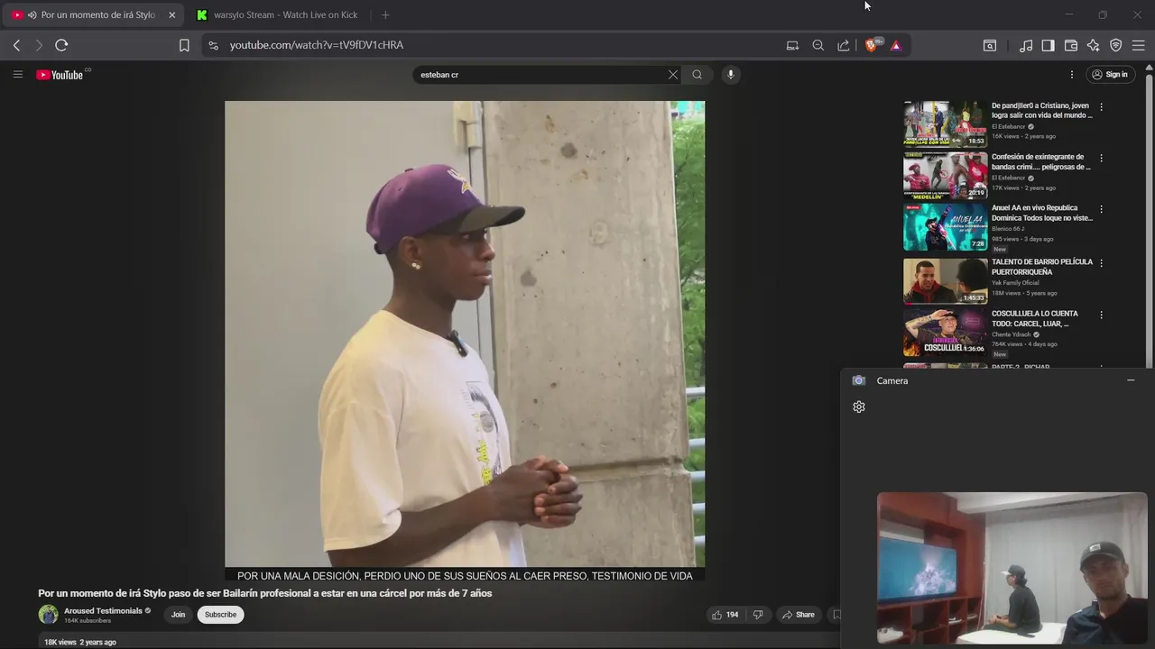Subscribe to Aroused Testimonials

click(220, 615)
